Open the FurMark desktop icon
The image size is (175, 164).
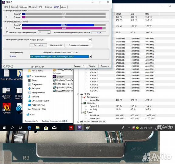pos(7,108)
